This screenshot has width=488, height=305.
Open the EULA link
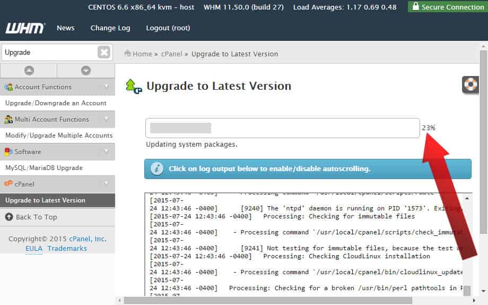coord(34,249)
